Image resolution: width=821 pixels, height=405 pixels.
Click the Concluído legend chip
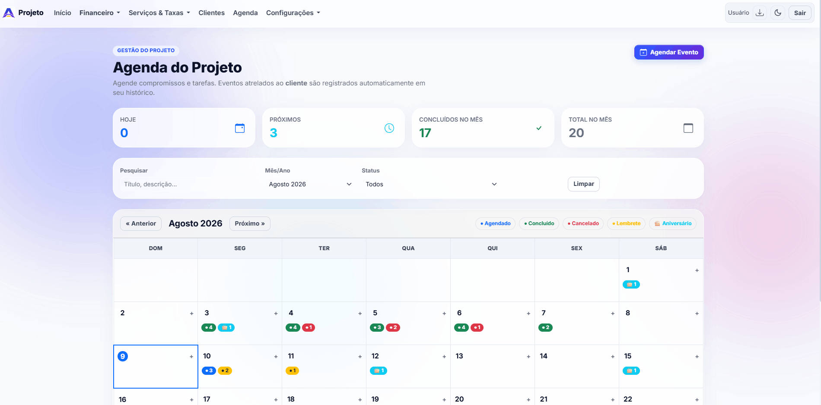point(539,223)
